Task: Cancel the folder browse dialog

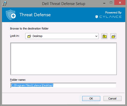Action: 112,98
